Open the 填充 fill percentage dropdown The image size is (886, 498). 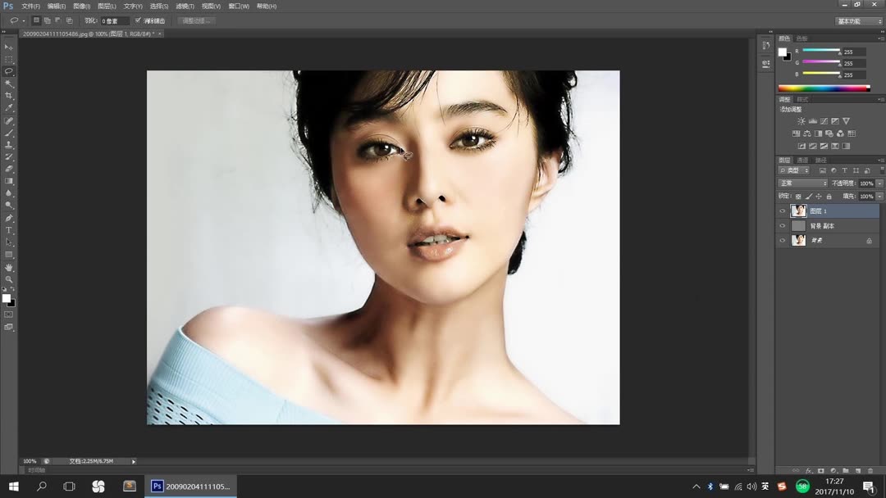pos(878,196)
